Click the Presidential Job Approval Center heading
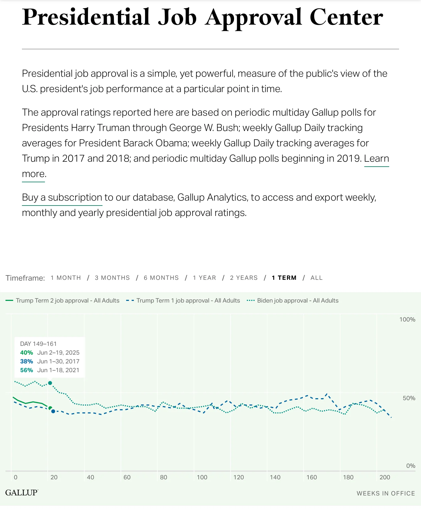421x510 pixels. tap(203, 18)
